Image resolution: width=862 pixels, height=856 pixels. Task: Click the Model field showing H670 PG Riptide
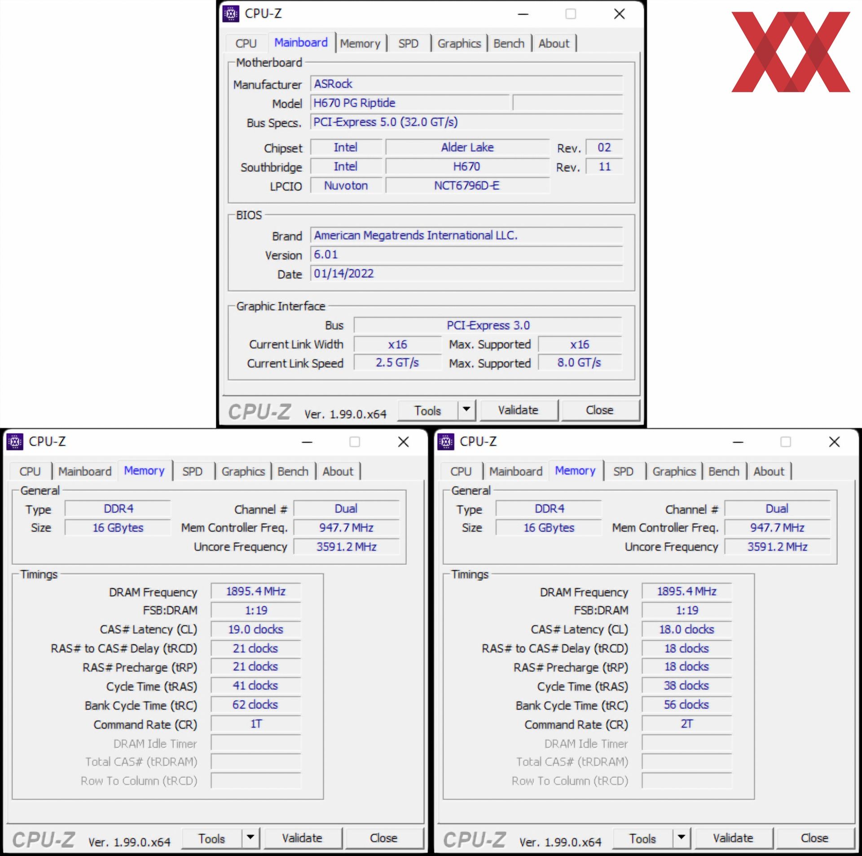click(x=410, y=103)
